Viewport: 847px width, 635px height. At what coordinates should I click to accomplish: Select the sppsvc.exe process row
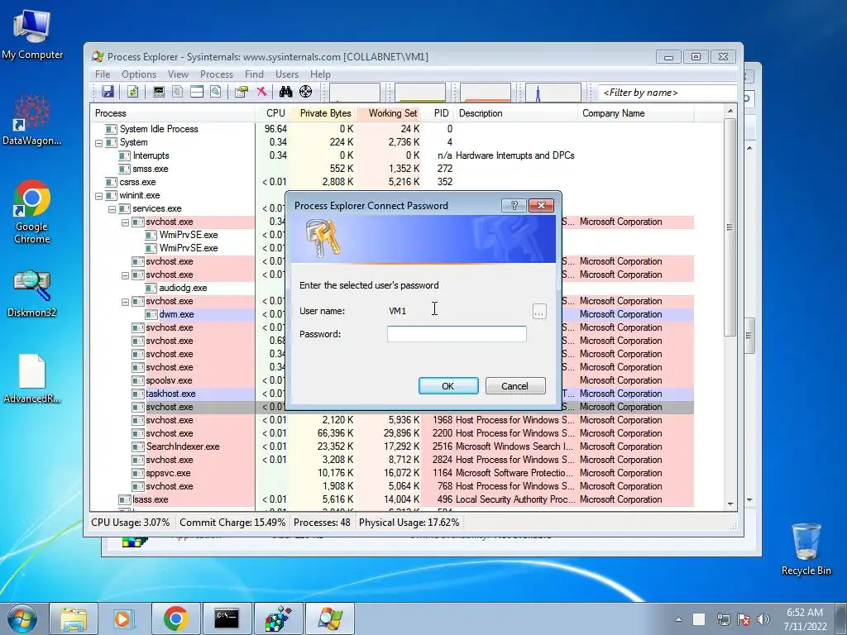[392, 472]
